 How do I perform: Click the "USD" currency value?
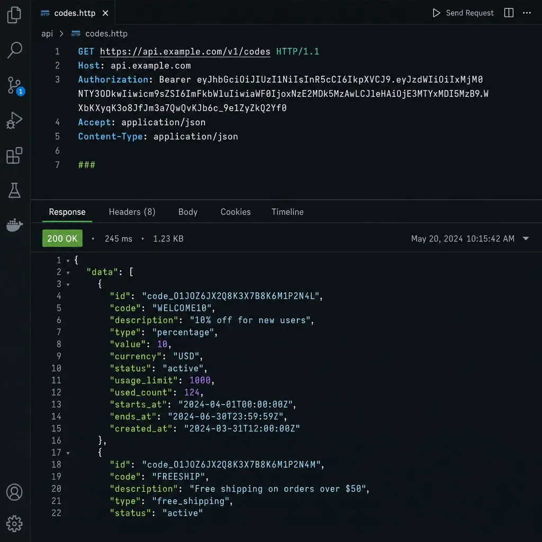point(186,356)
